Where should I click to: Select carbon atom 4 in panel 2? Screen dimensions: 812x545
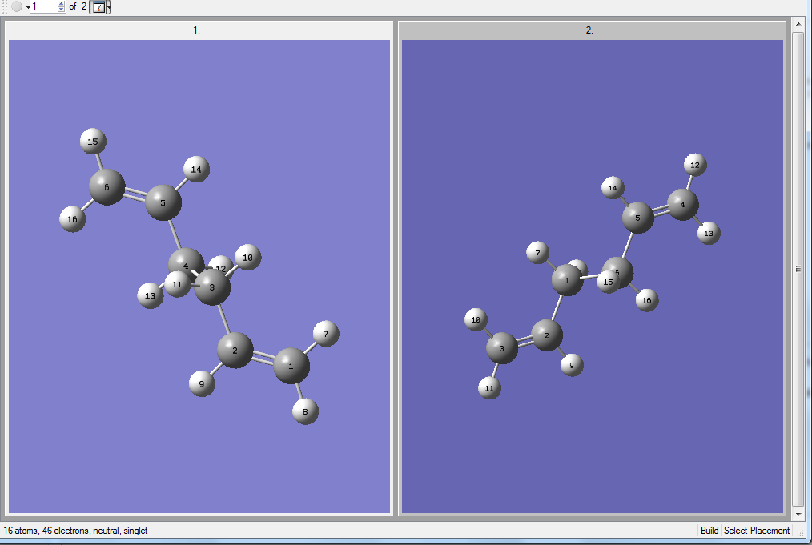click(682, 205)
